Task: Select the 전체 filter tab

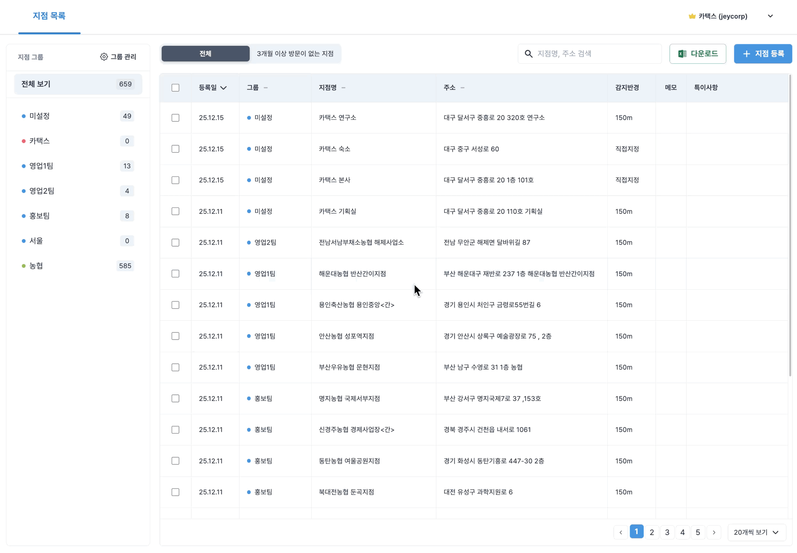Action: point(205,54)
